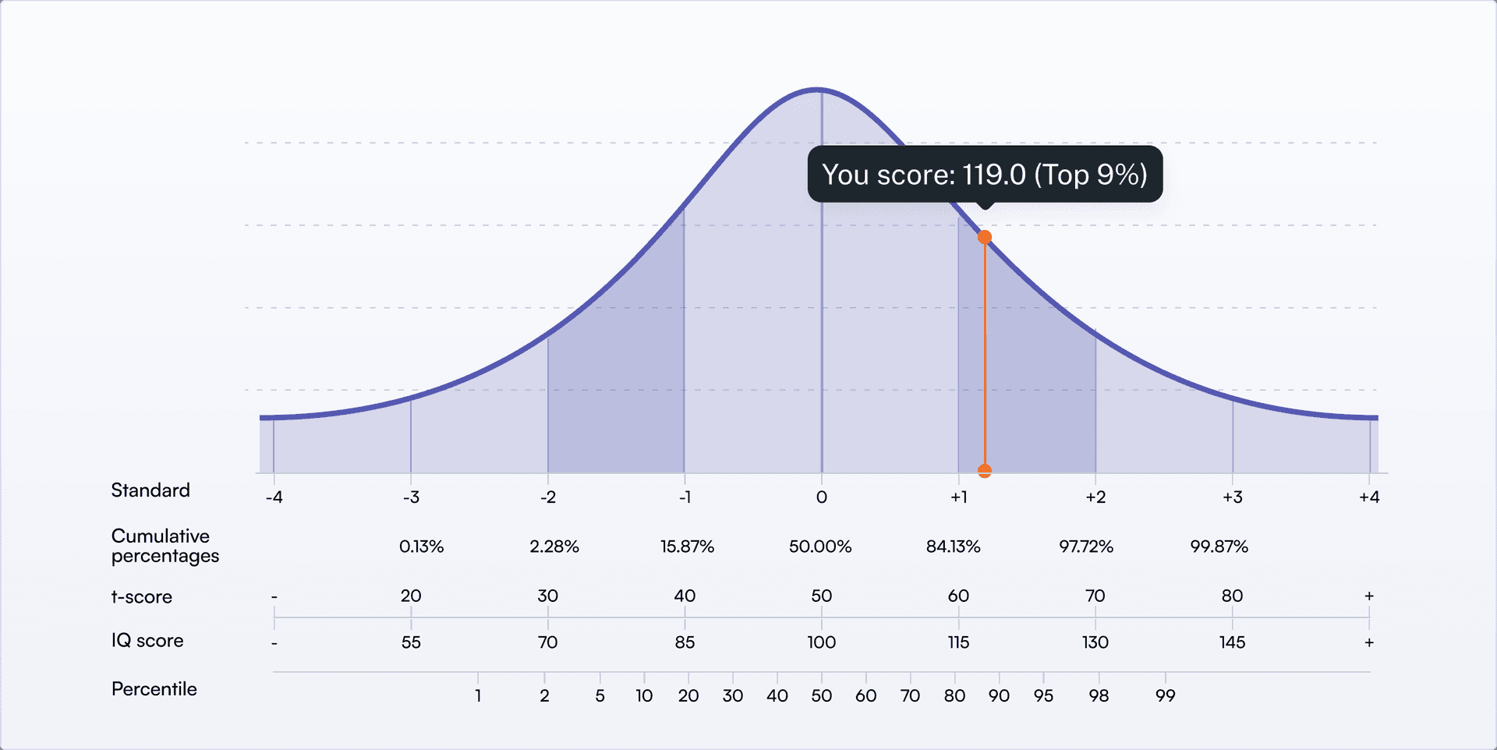Click the "You score: 119.0" tooltip
This screenshot has width=1497, height=750.
pos(985,175)
